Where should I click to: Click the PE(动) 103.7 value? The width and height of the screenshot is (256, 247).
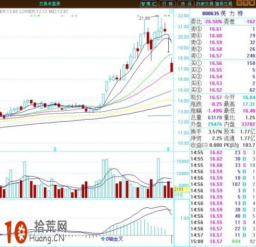(249, 145)
